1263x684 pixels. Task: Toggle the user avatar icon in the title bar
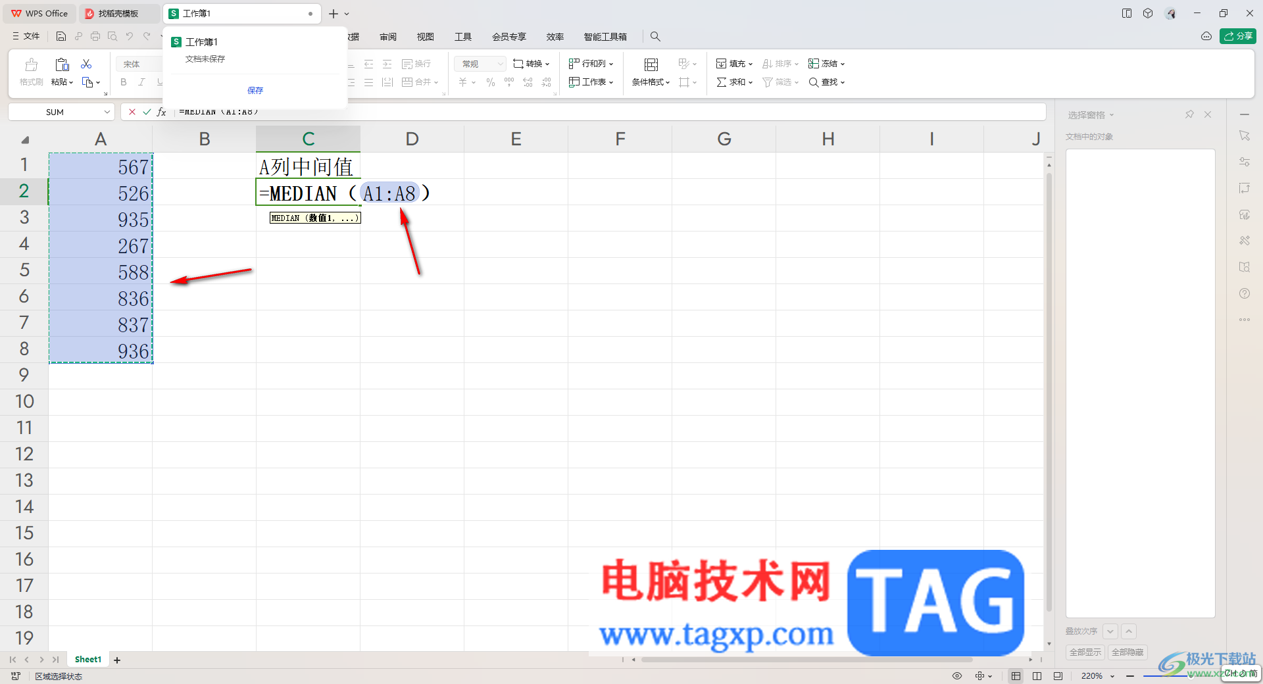click(x=1170, y=13)
